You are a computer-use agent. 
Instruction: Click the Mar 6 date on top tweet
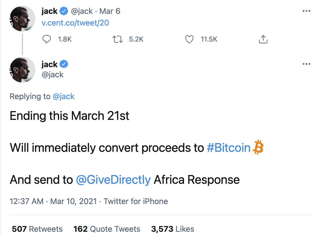110,11
